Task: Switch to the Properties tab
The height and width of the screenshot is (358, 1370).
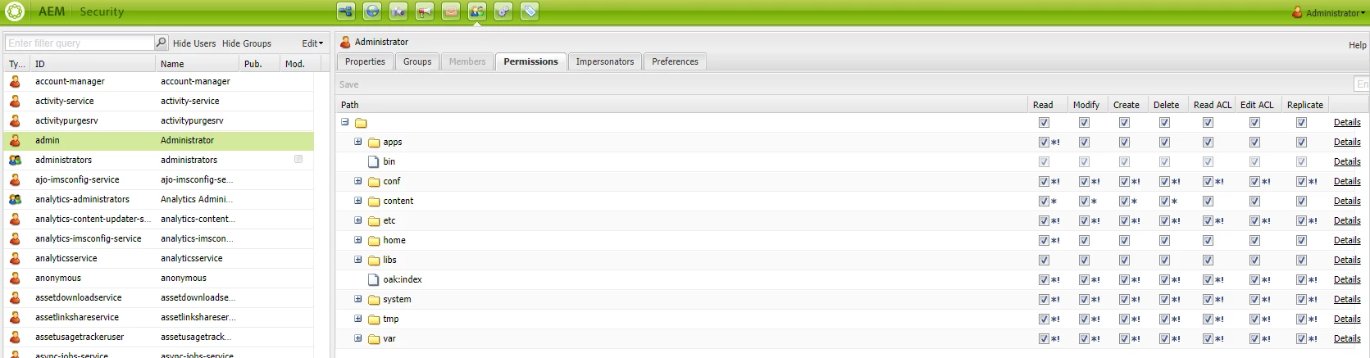Action: point(365,61)
